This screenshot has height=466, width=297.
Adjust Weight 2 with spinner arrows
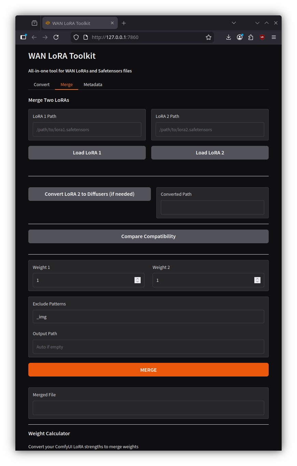click(x=257, y=280)
